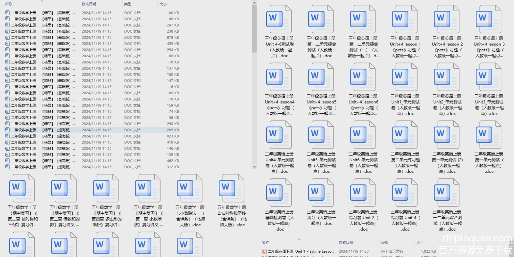Select 五年级数学 第二章 轴对称和平移 复习讲义 icon
Image resolution: width=514 pixels, height=257 pixels.
(x=22, y=188)
